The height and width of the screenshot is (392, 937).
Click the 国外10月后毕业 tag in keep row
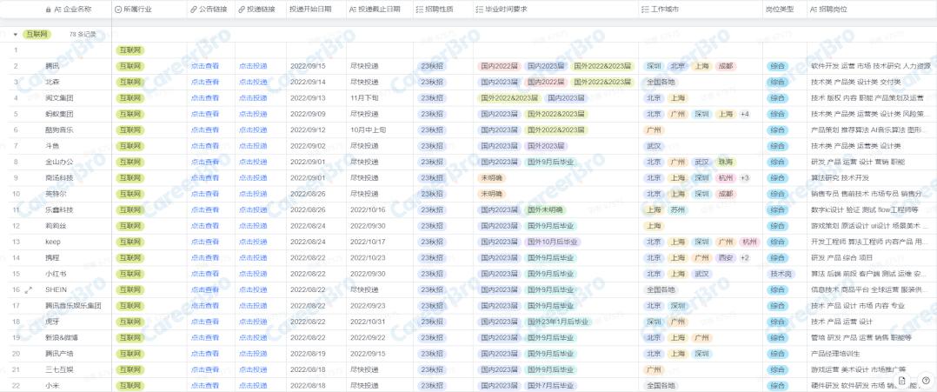[x=553, y=242]
